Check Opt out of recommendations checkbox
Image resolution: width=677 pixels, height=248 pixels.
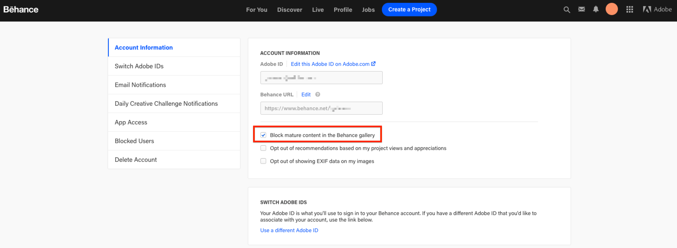[263, 148]
